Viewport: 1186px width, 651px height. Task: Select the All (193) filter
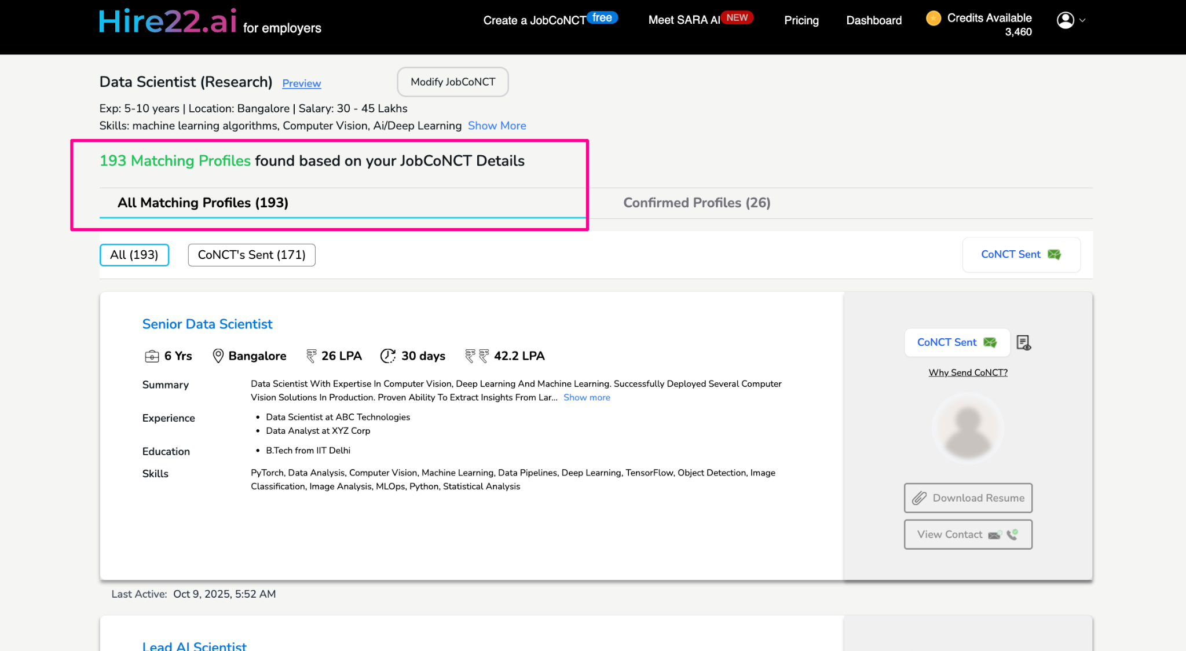click(x=134, y=255)
